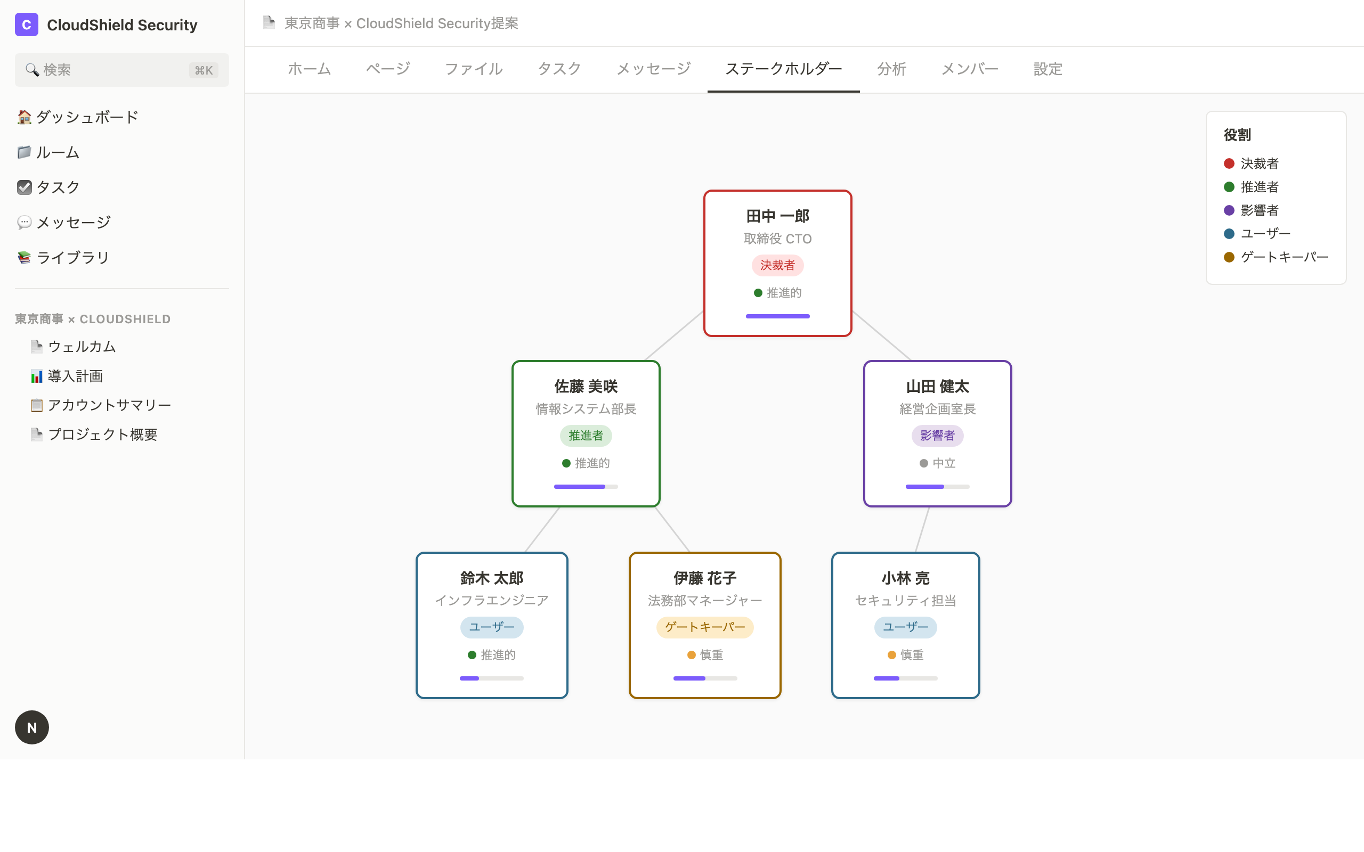Open the プロジェクト概要 page
The height and width of the screenshot is (852, 1364).
click(102, 435)
